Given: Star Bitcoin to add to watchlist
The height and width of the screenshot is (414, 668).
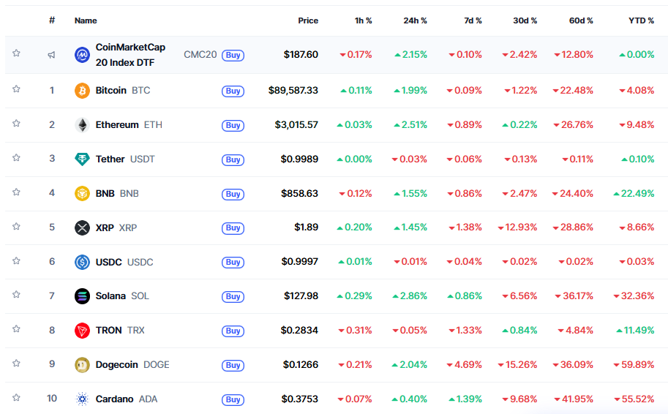Looking at the screenshot, I should (x=16, y=89).
